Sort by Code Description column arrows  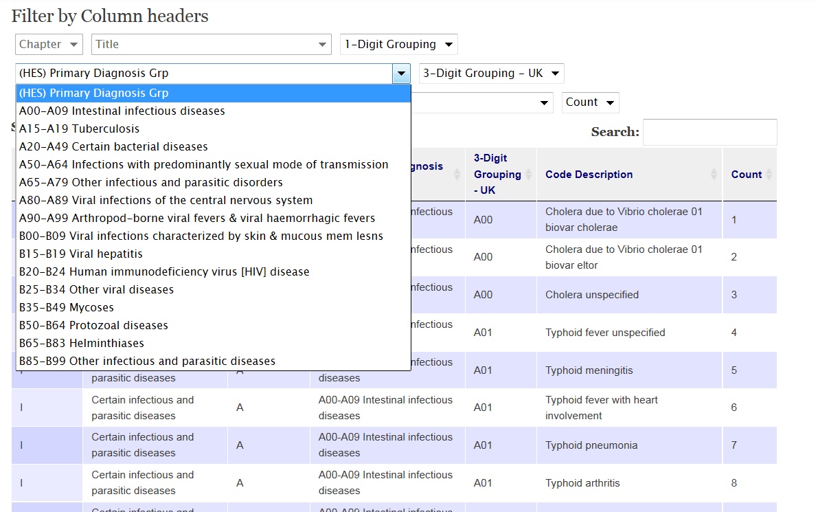[x=714, y=175]
